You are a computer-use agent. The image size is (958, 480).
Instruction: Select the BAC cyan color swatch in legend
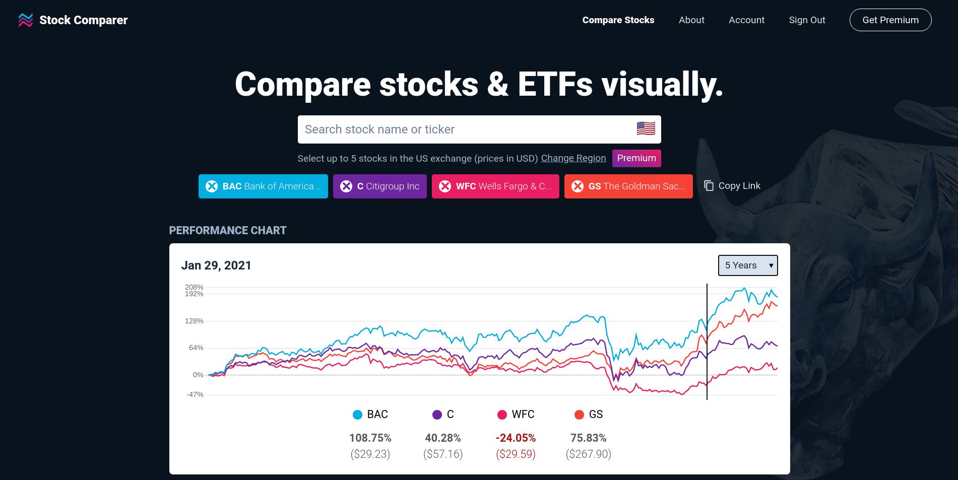[357, 414]
